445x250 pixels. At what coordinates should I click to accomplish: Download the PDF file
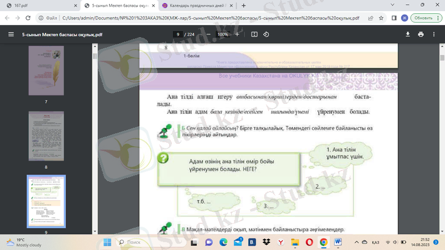(x=408, y=34)
